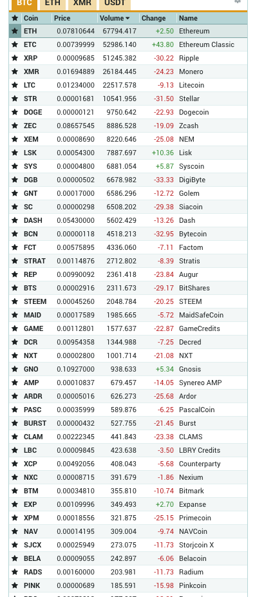
Task: Switch to the USDT markets tab
Action: click(115, 3)
